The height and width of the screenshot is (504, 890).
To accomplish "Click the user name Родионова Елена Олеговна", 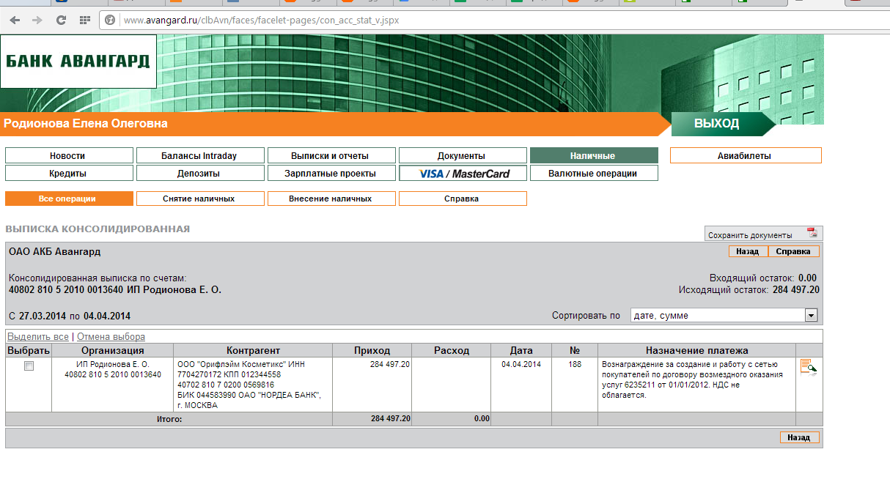I will tap(86, 124).
